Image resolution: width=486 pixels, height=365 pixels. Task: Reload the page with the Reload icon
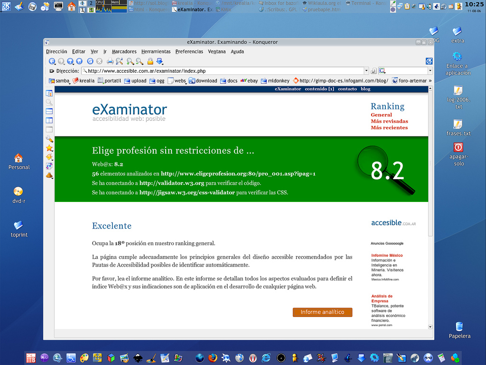90,61
